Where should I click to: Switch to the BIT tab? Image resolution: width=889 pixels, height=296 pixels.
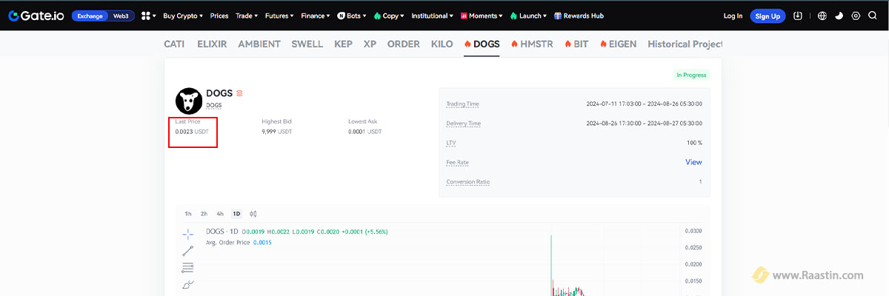(576, 44)
